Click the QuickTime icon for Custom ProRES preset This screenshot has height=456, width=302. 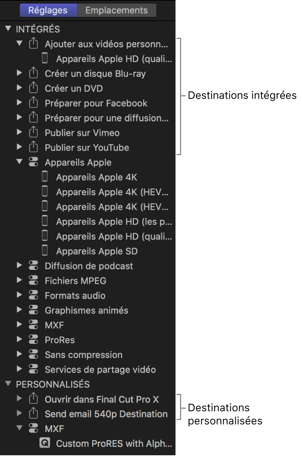[x=45, y=444]
